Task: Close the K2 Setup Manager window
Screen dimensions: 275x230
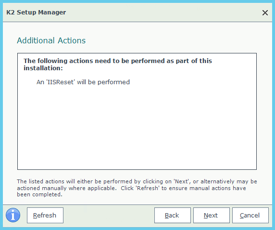Action: point(265,13)
